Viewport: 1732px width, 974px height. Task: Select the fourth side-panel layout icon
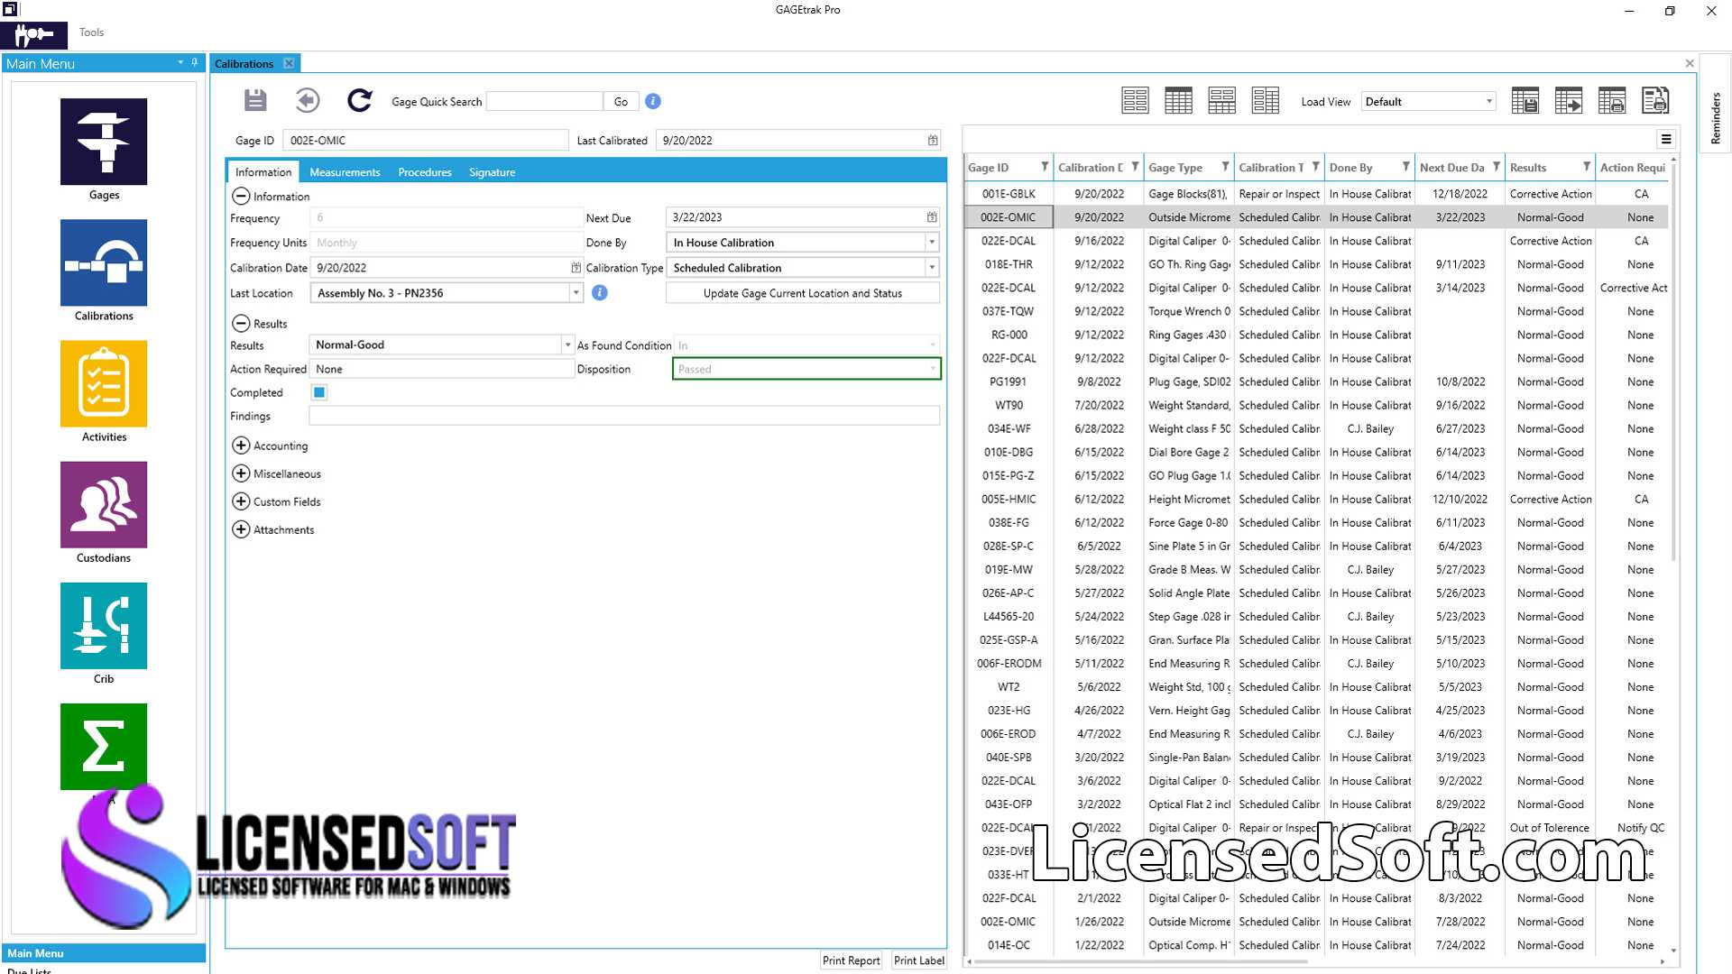pos(1265,101)
